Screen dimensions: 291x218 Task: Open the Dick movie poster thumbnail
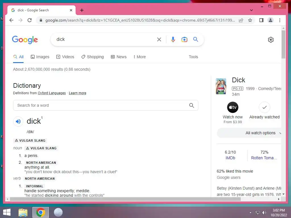(221, 86)
